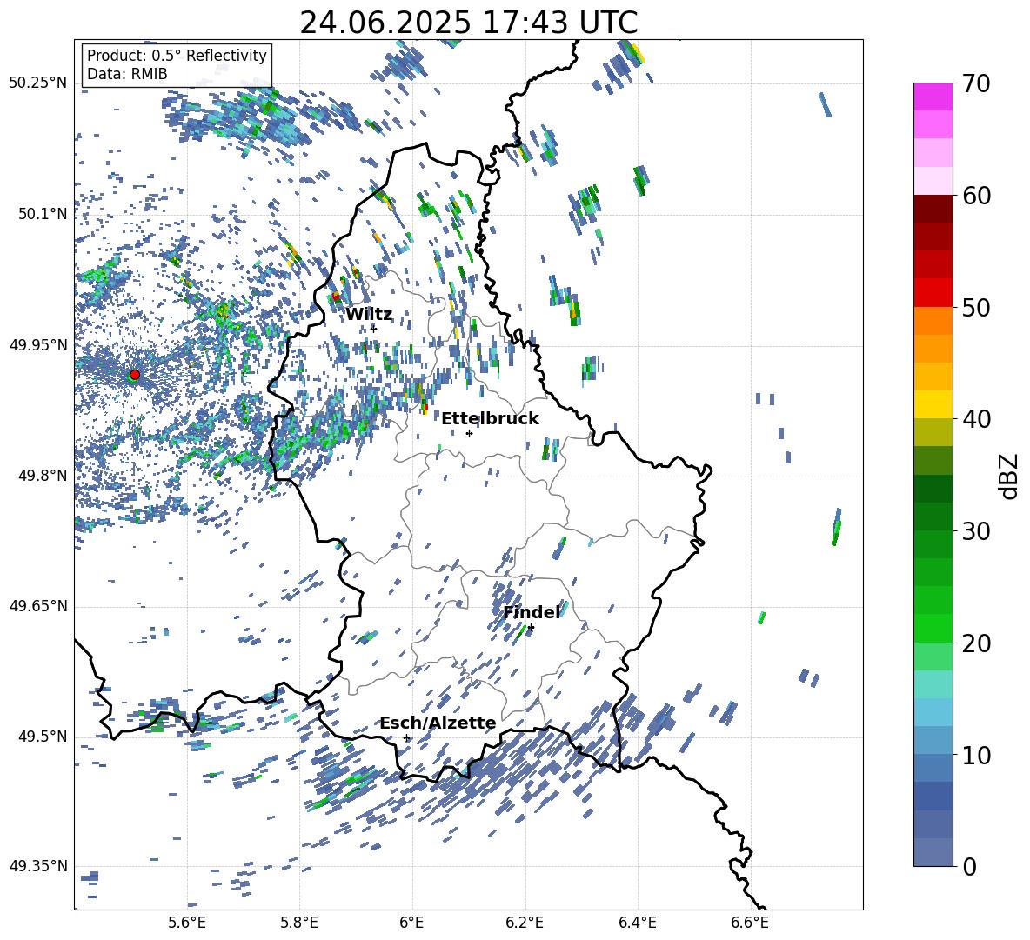Click the 'Data: RMIB' text

127,74
